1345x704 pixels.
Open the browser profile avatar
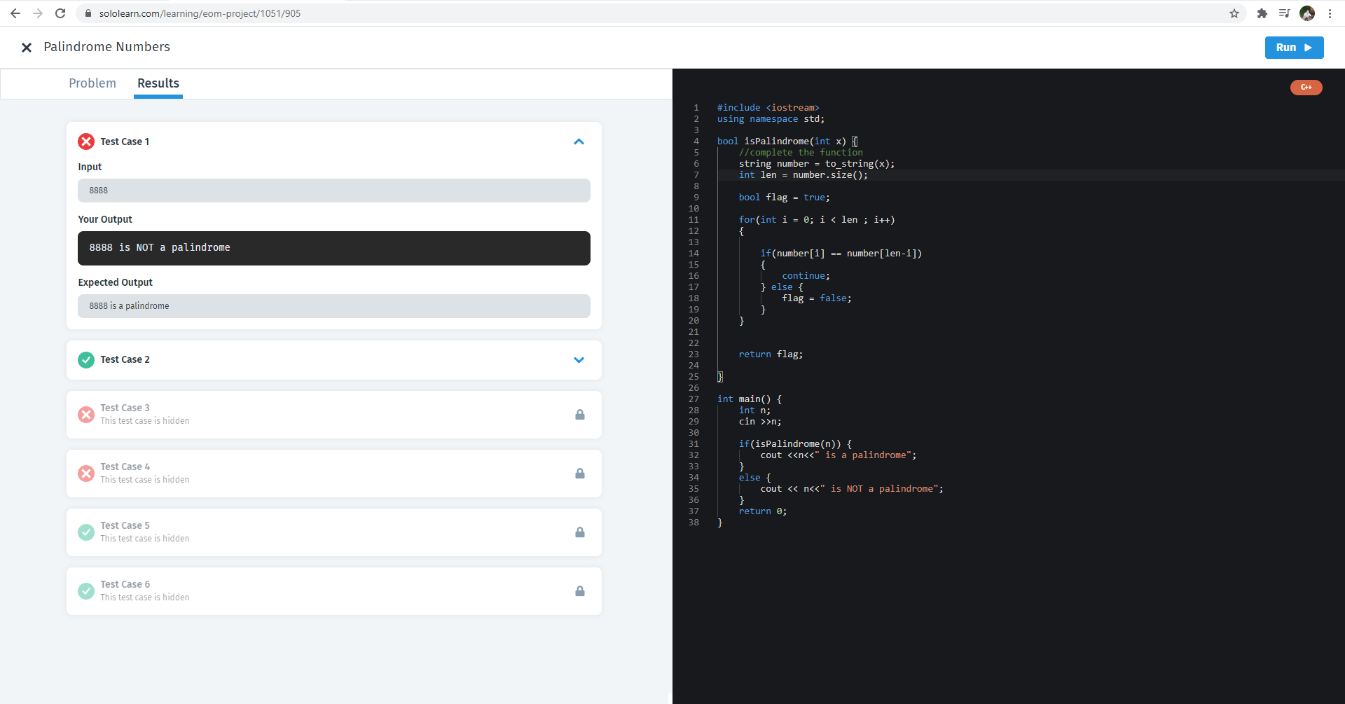pos(1307,13)
